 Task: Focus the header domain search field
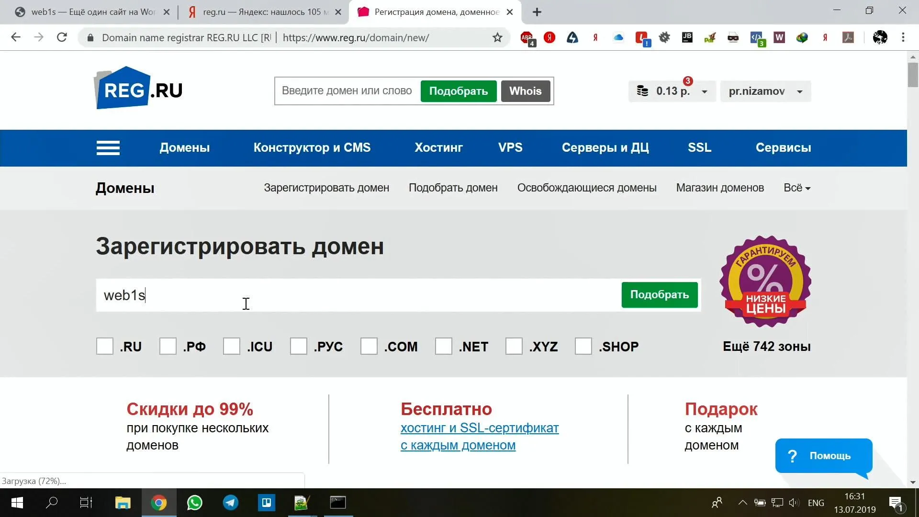click(347, 91)
